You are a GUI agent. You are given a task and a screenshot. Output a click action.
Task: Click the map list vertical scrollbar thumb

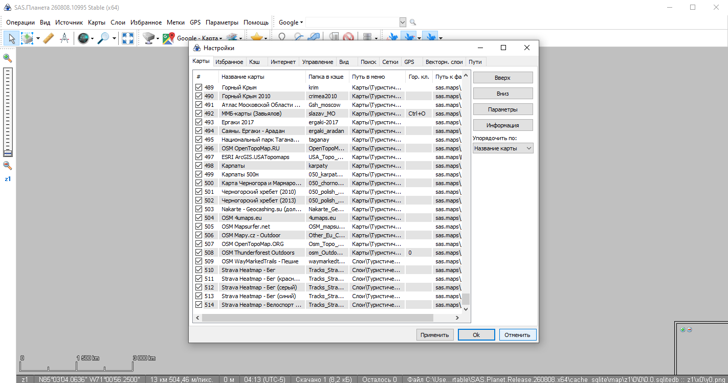tap(466, 299)
